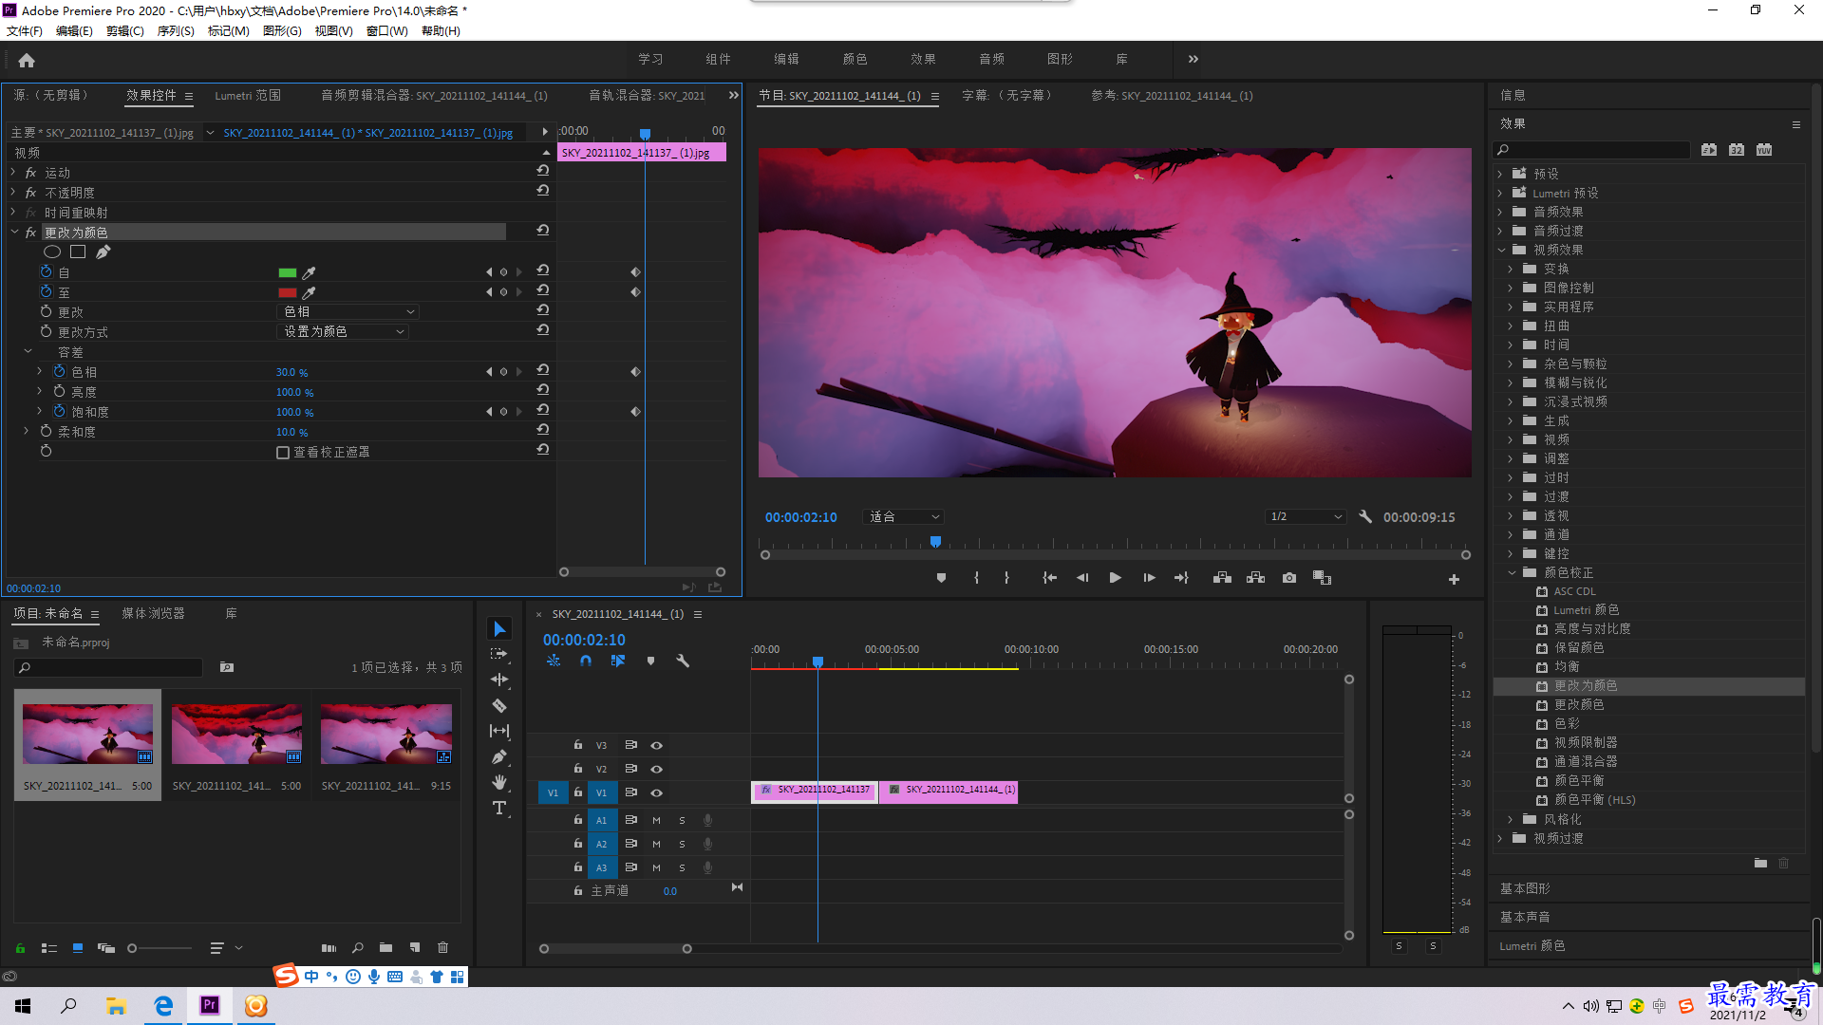The height and width of the screenshot is (1025, 1823).
Task: Open the 文件(F) menu
Action: [x=25, y=31]
